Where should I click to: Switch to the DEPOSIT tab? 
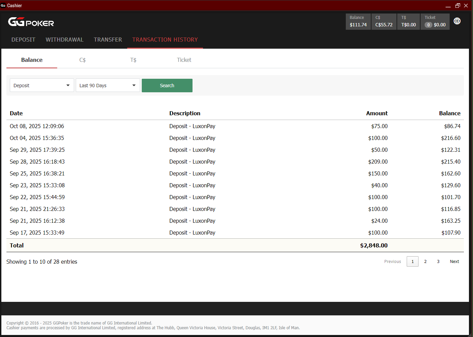click(23, 40)
